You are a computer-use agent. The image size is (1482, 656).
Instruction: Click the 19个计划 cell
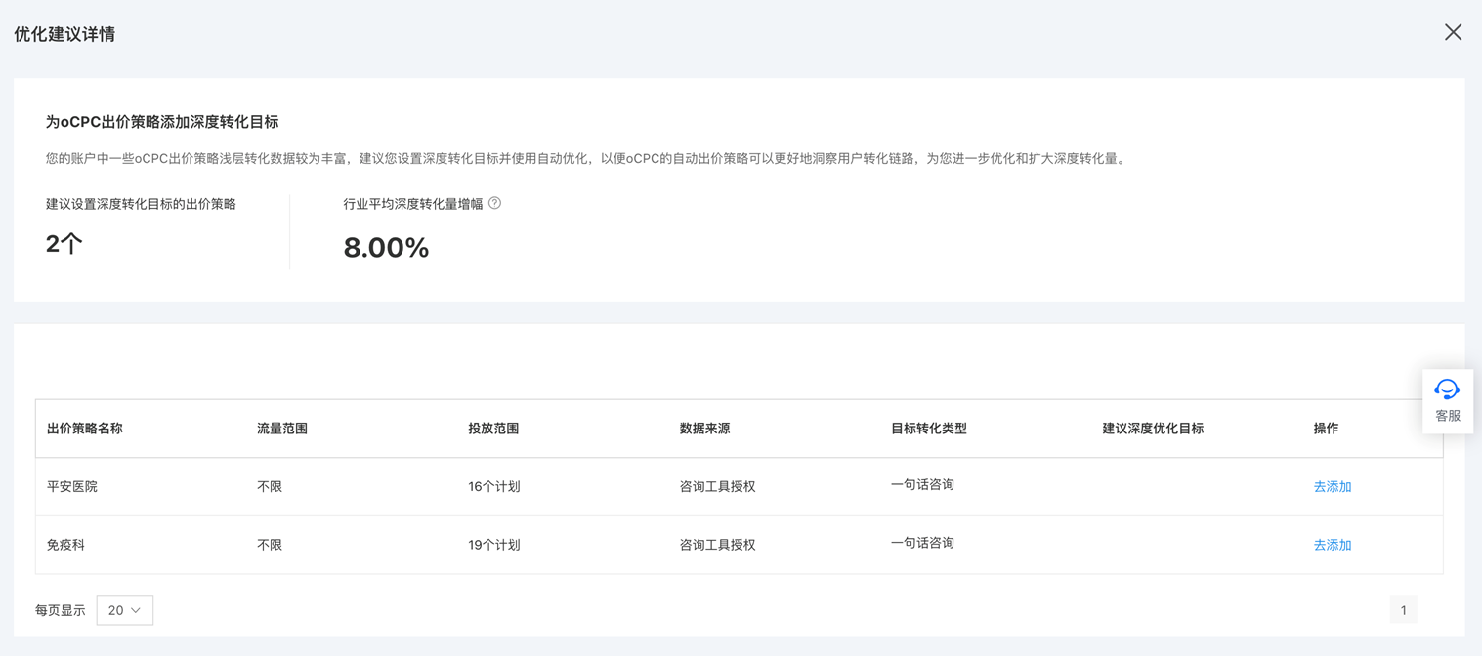click(x=493, y=545)
